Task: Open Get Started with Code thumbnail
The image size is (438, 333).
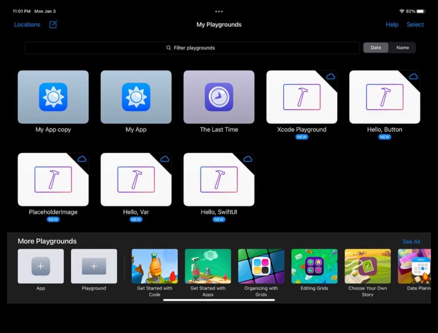Action: coord(155,266)
